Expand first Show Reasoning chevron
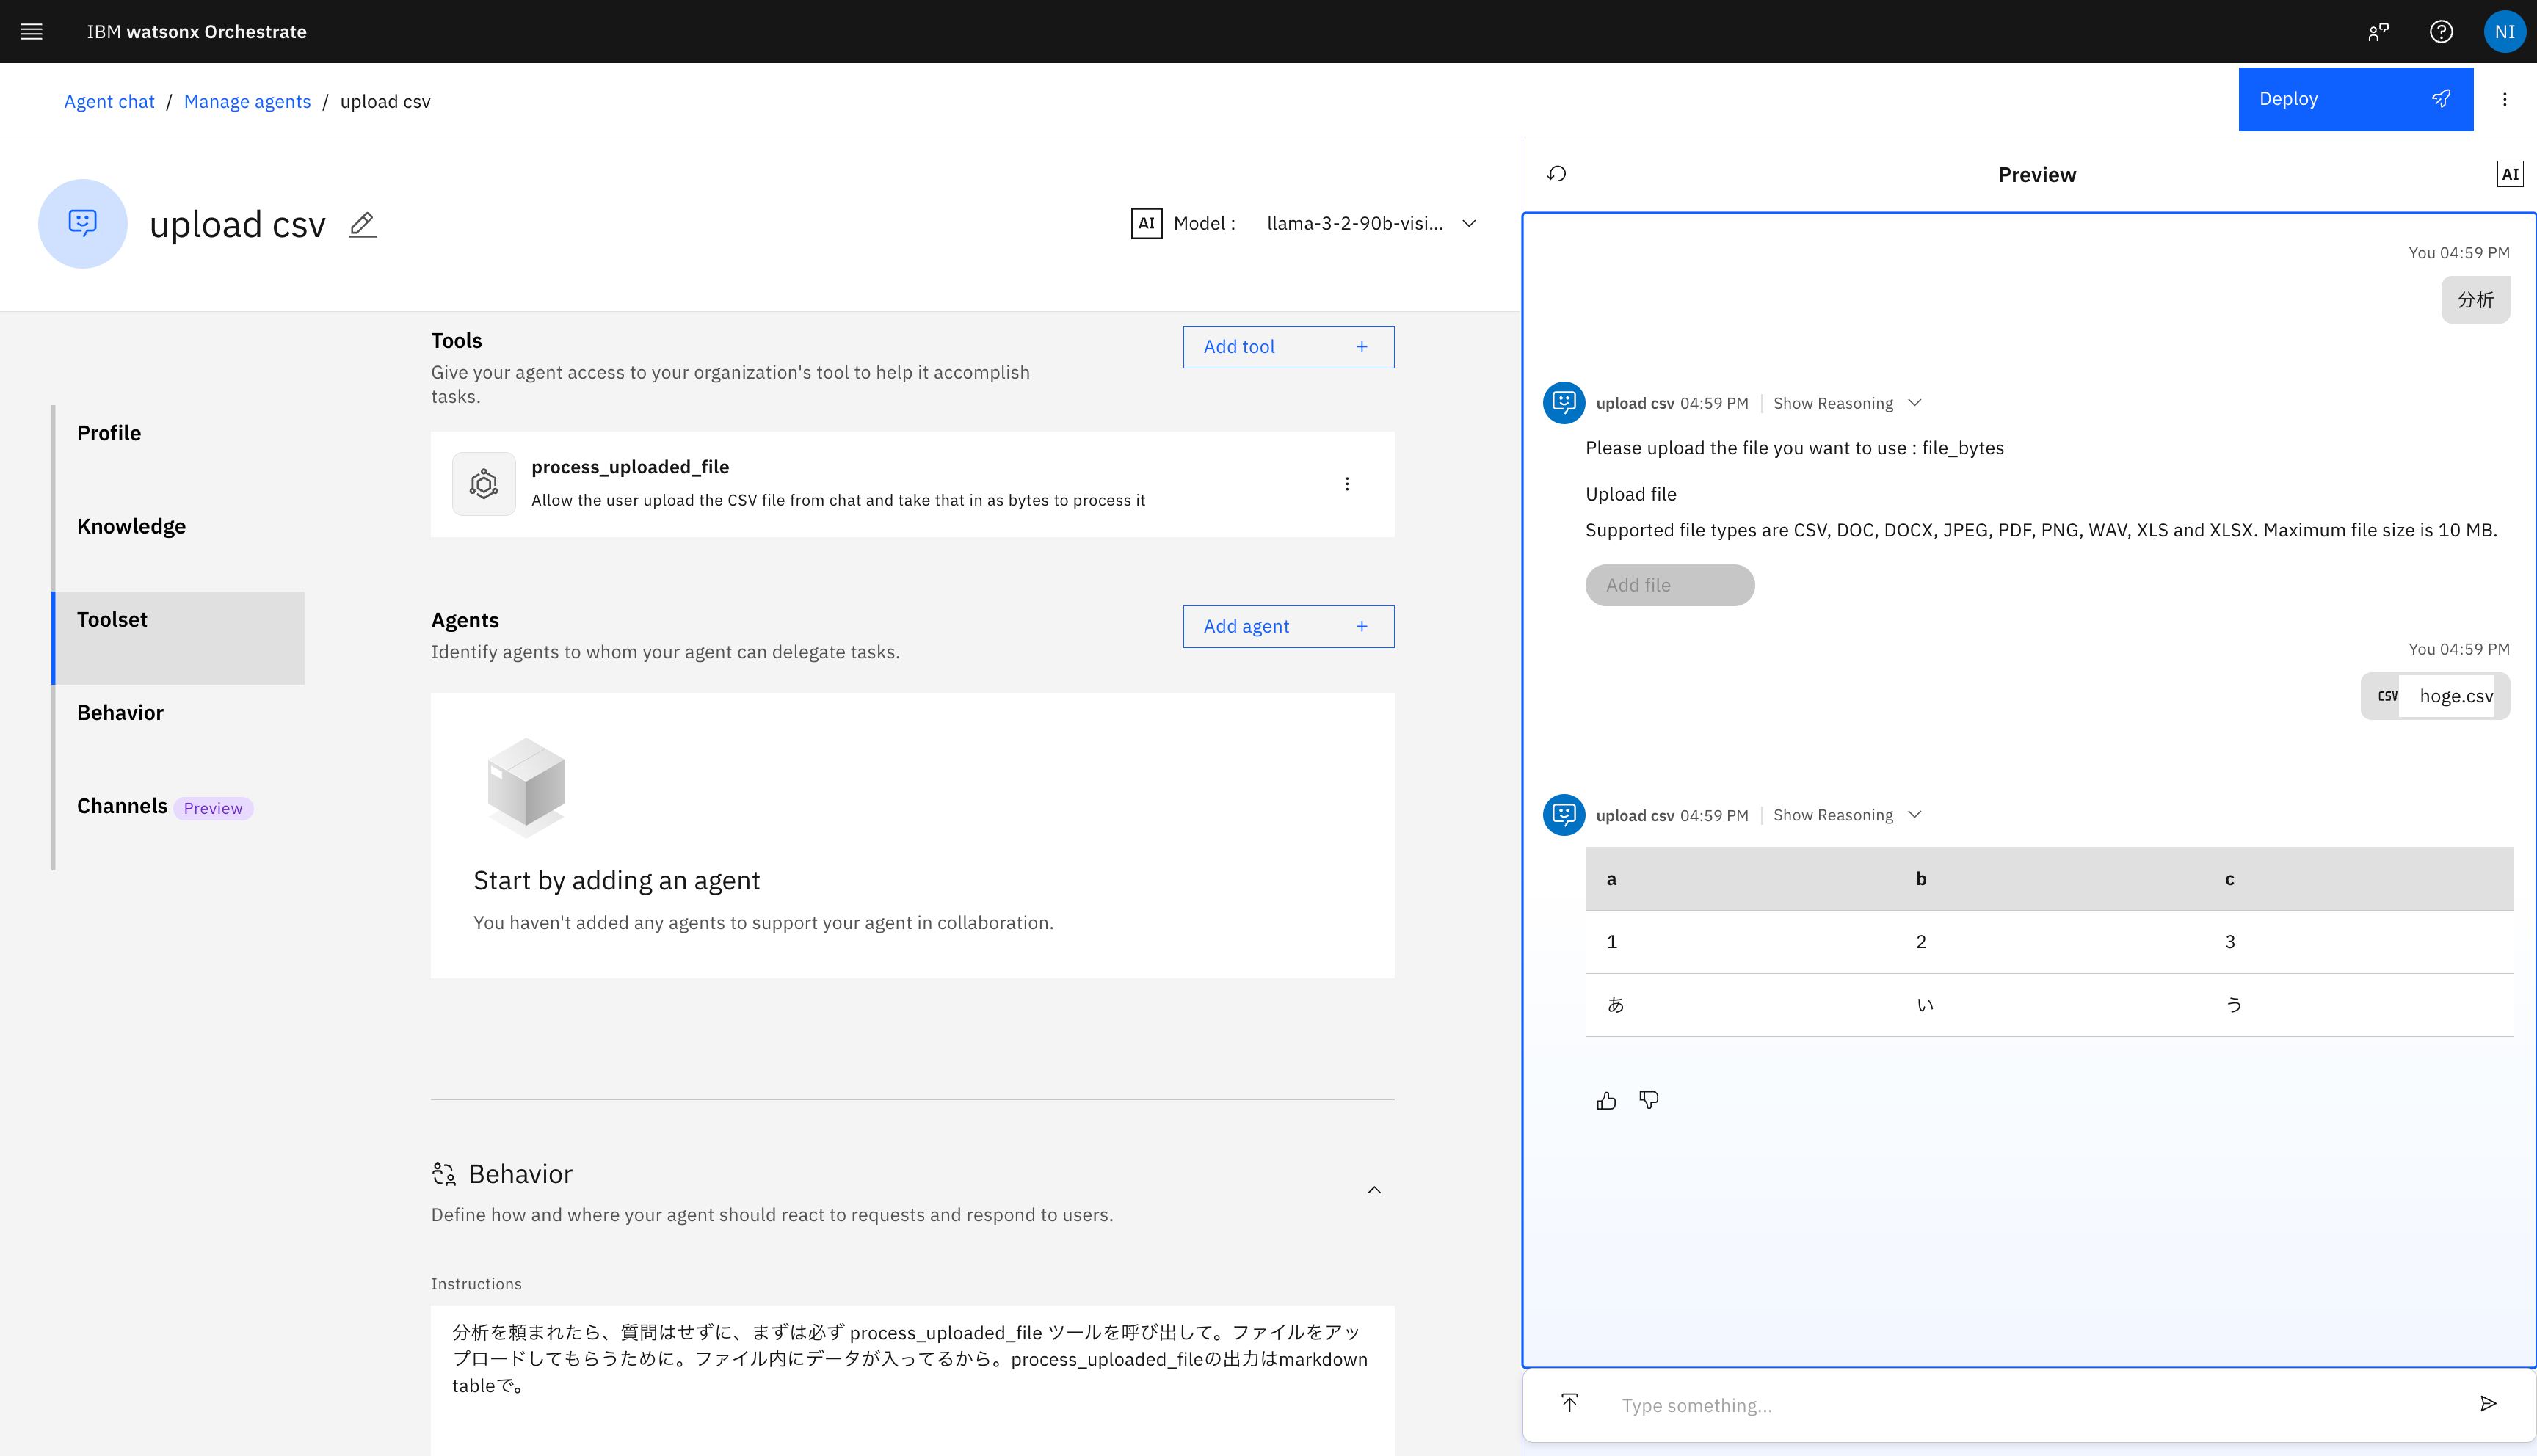Viewport: 2537px width, 1456px height. pyautogui.click(x=1914, y=403)
